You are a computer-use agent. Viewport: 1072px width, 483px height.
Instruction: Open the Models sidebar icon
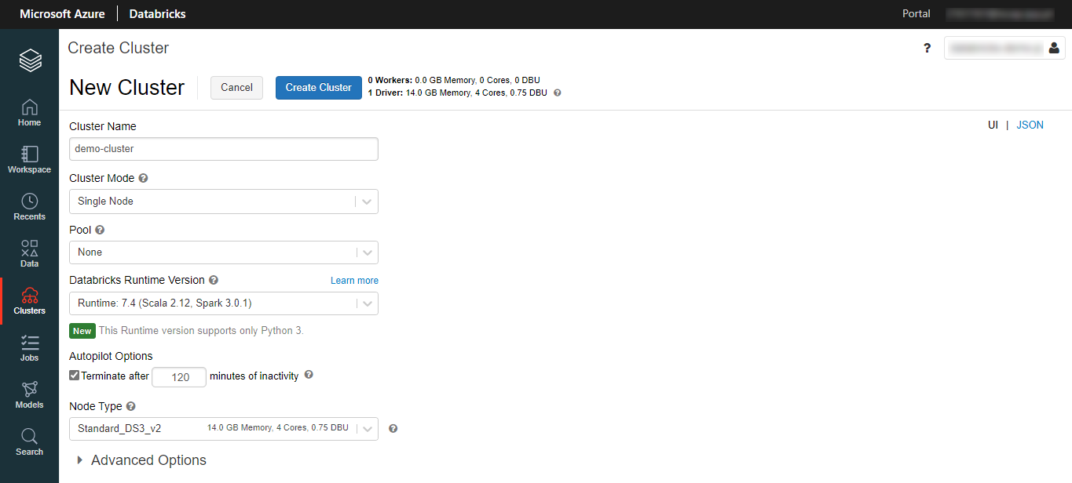[x=29, y=393]
